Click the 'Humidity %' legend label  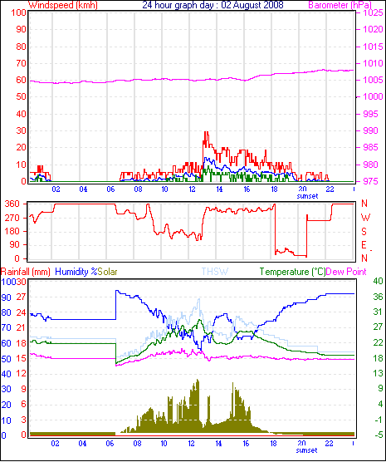(76, 272)
